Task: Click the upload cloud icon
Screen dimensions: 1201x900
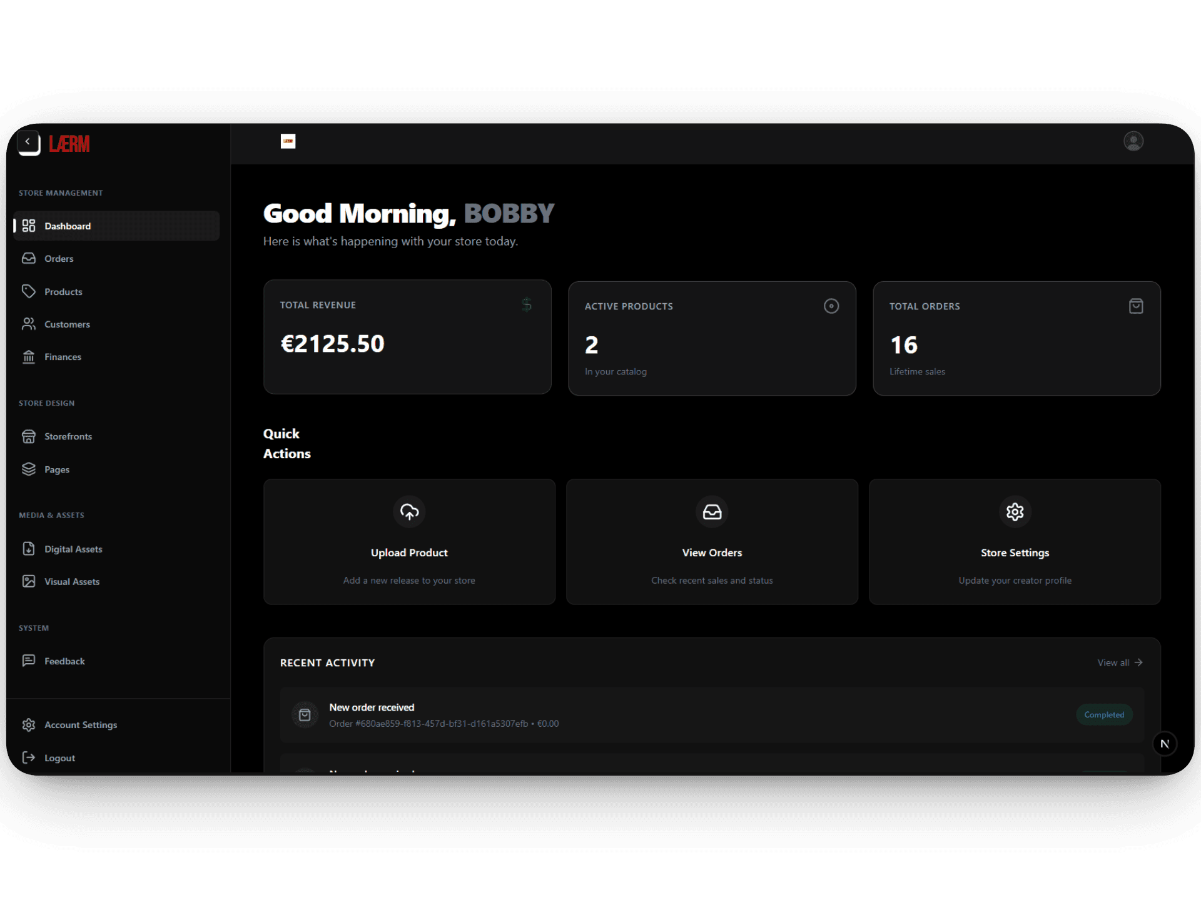Action: click(x=409, y=511)
